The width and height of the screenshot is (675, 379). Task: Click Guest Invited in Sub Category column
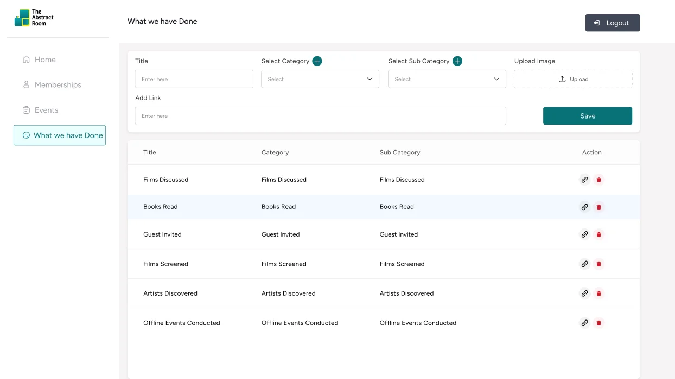399,234
